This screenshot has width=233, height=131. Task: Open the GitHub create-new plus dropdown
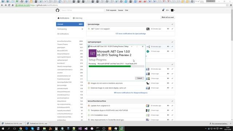tap(167, 10)
